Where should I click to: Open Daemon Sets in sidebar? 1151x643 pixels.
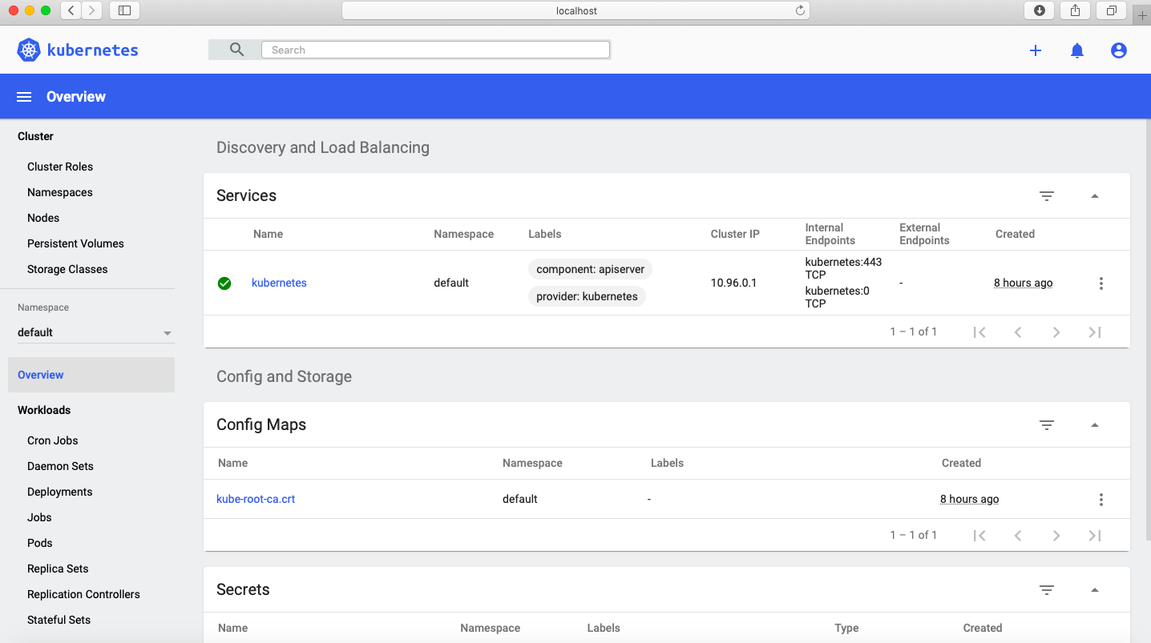[x=60, y=466]
